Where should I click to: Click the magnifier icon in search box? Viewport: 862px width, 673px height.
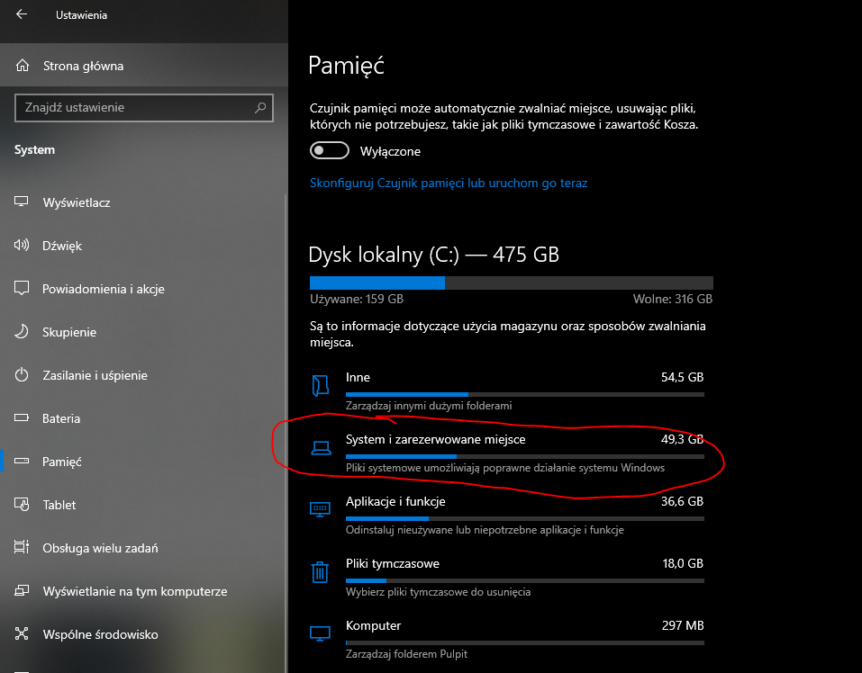[260, 107]
